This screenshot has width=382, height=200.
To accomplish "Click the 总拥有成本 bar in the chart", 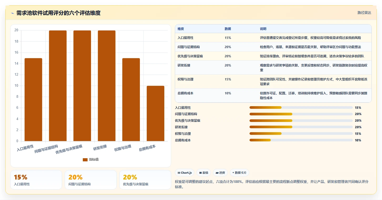I will click(x=156, y=114).
